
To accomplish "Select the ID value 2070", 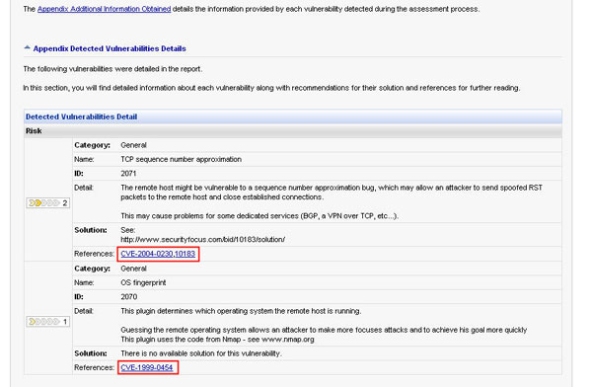I will [128, 297].
